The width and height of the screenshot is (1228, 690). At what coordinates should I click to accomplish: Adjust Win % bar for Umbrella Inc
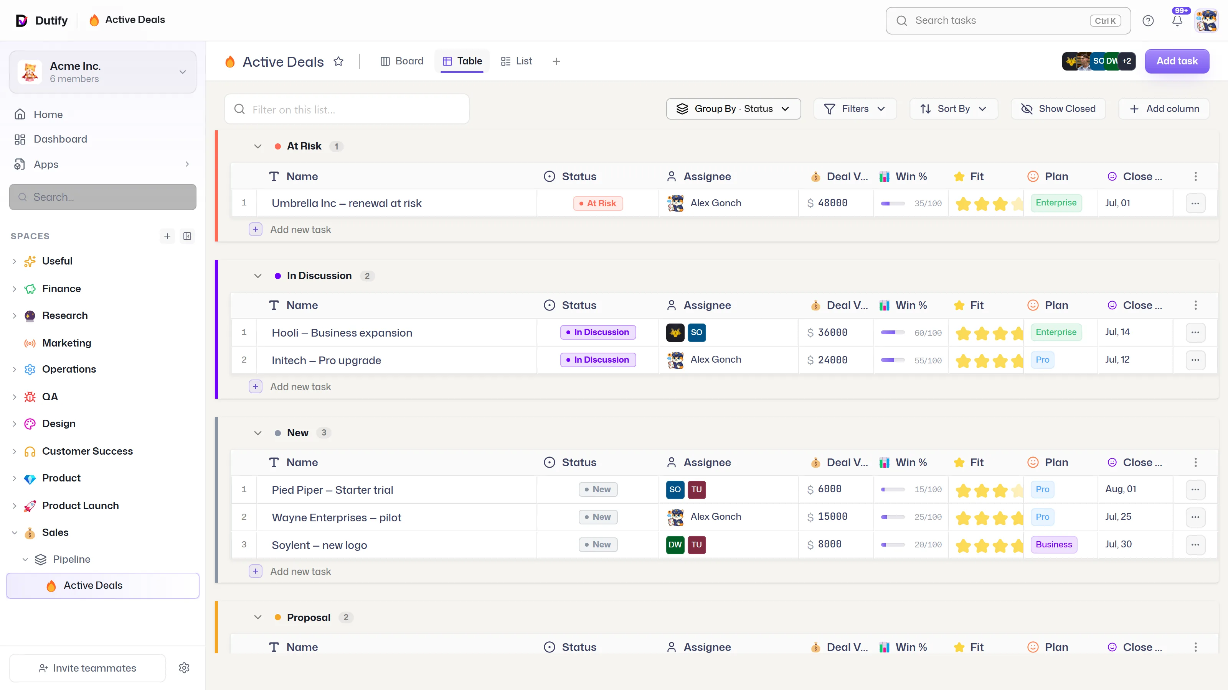892,203
